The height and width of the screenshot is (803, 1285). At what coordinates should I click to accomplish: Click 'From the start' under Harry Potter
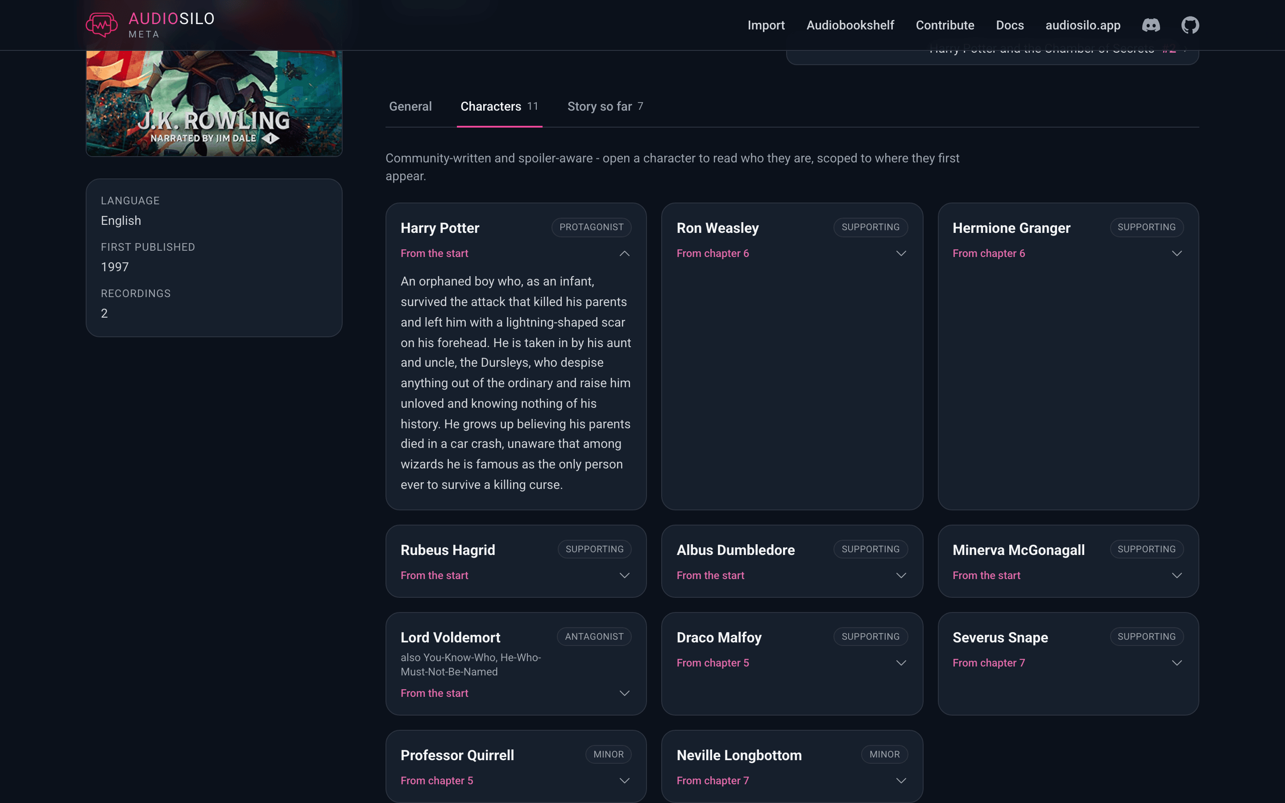434,253
